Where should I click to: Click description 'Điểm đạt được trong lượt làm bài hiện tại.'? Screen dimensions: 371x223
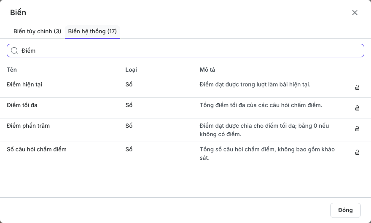tap(255, 84)
